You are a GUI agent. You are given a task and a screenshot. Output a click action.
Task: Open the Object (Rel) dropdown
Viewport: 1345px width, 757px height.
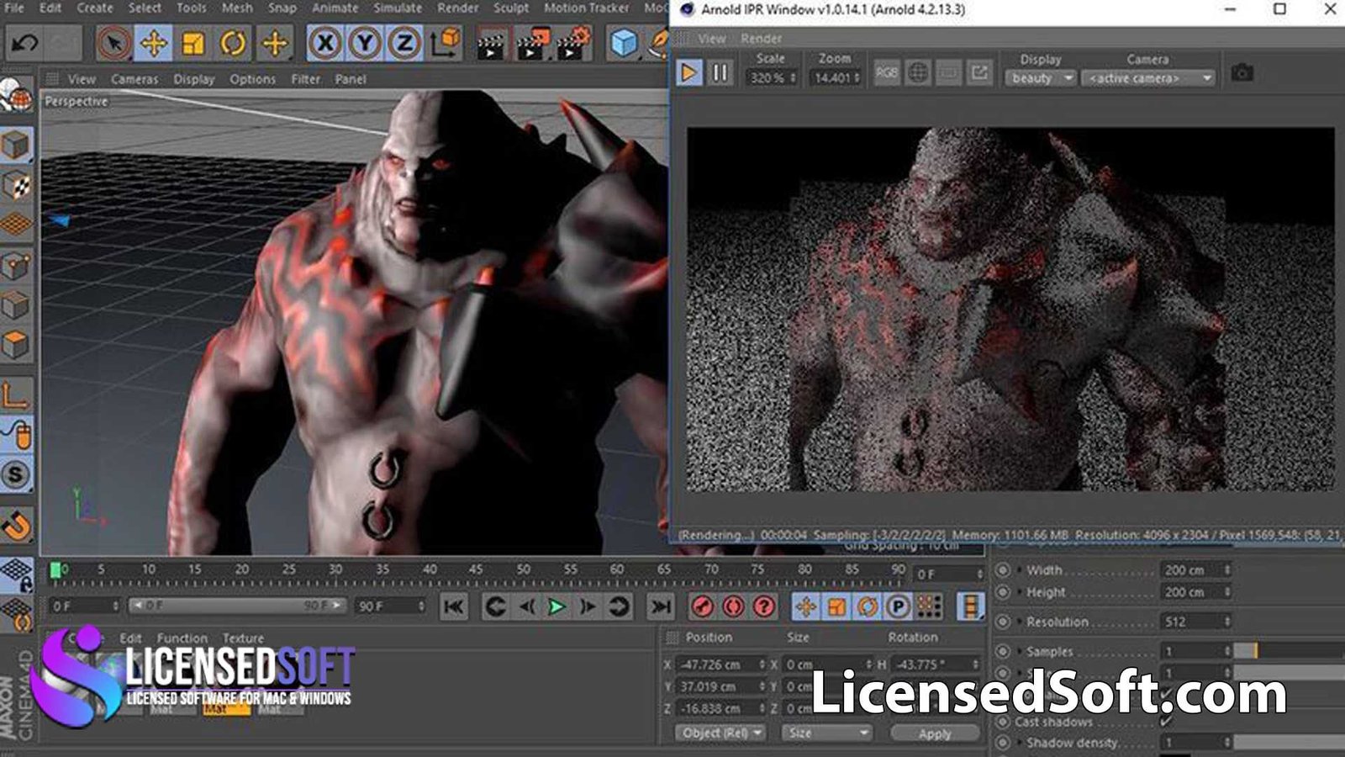720,733
